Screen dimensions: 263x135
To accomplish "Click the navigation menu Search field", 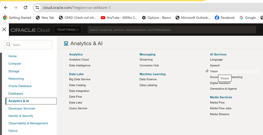I will tap(28, 45).
